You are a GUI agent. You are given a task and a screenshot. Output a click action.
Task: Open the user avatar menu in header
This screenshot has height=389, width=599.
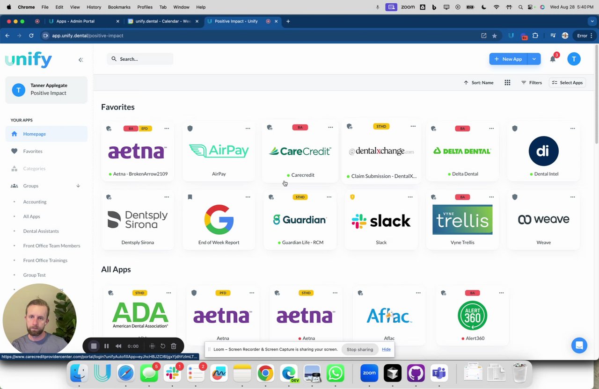click(574, 59)
